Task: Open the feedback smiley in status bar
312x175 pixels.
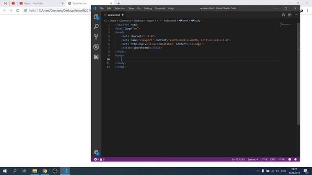Action: pos(290,159)
